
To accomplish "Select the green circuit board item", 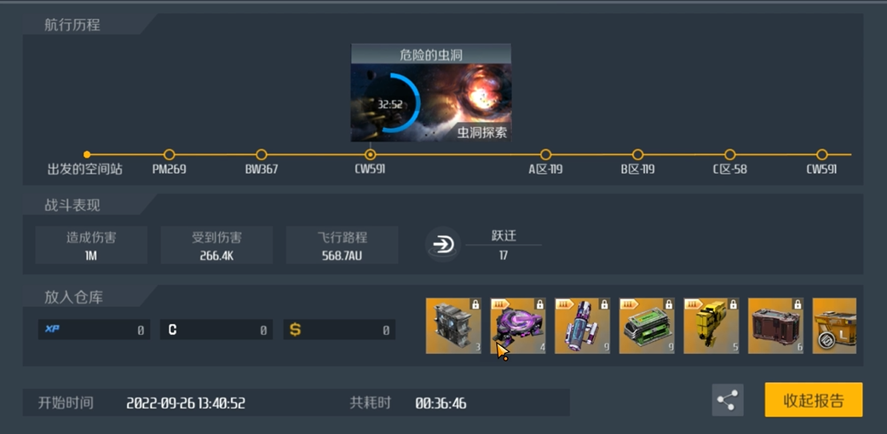I will [x=647, y=326].
